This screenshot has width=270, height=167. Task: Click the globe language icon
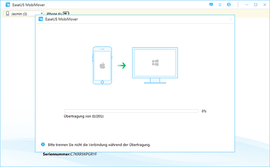(x=229, y=4)
